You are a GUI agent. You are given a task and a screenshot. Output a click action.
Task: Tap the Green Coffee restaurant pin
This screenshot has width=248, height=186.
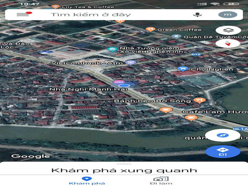(150, 29)
